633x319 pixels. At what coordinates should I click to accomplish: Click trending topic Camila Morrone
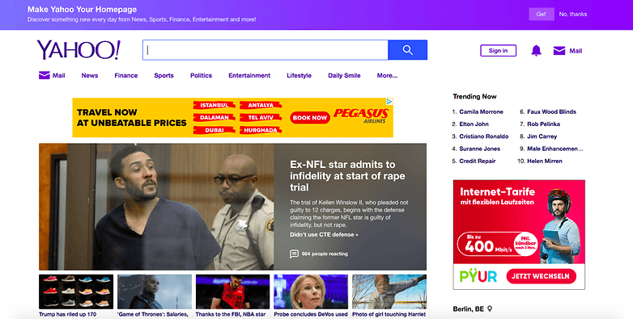[481, 111]
